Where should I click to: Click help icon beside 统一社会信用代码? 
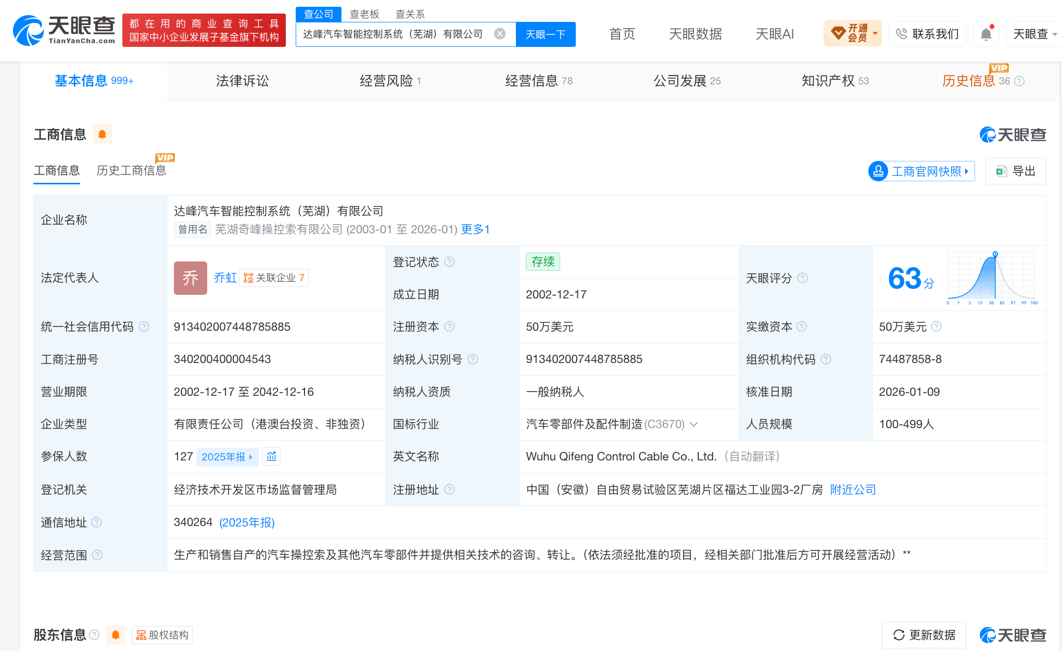(144, 327)
